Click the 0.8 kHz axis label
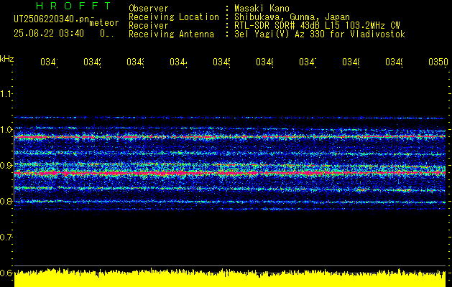The height and width of the screenshot is (287, 452). point(6,201)
